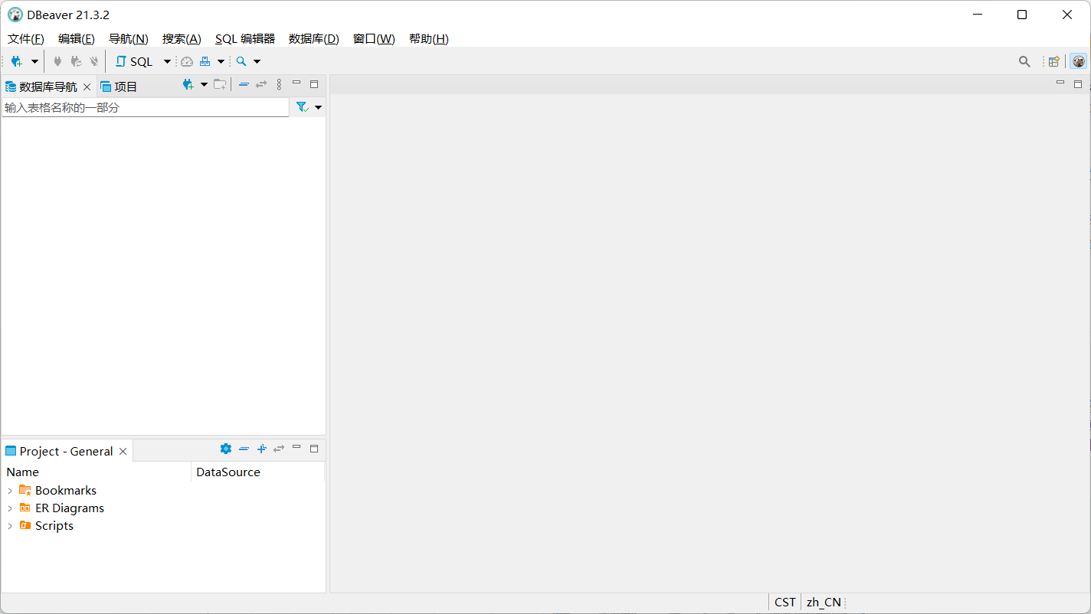Click the Connect plug icon in toolbar
The width and height of the screenshot is (1091, 614).
[57, 61]
